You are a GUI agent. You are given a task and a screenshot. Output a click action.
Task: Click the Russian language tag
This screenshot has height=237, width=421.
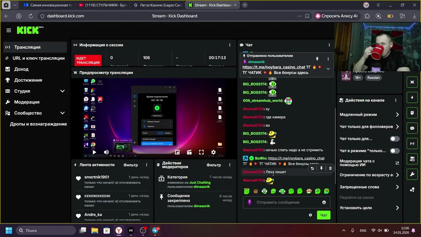(373, 78)
